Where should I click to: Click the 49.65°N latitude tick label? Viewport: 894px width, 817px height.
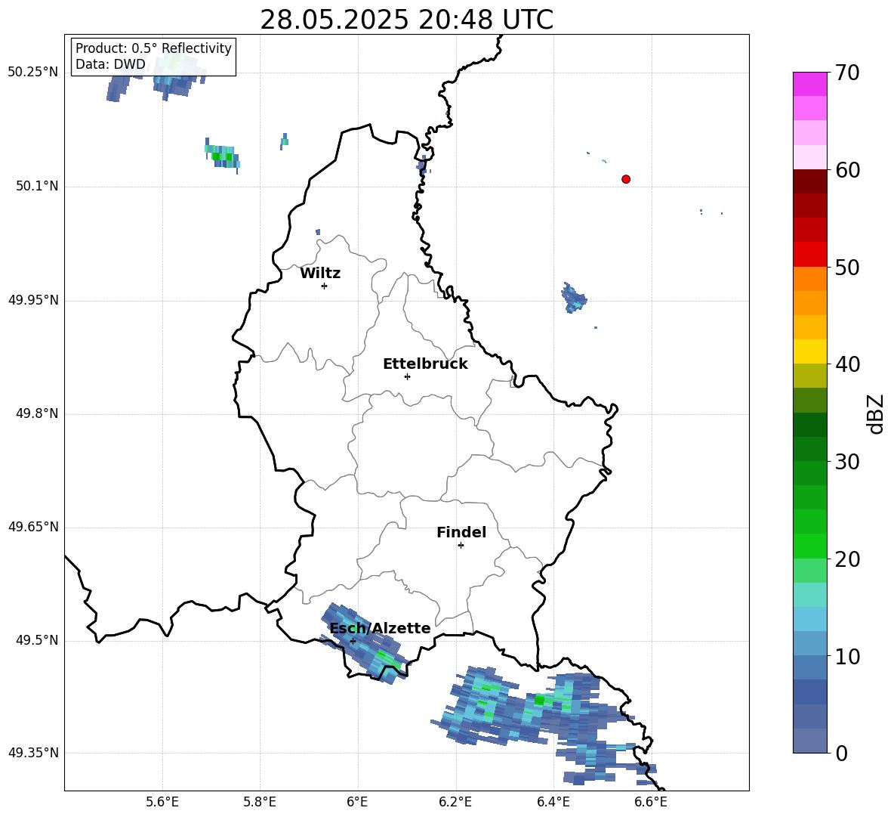tap(33, 527)
